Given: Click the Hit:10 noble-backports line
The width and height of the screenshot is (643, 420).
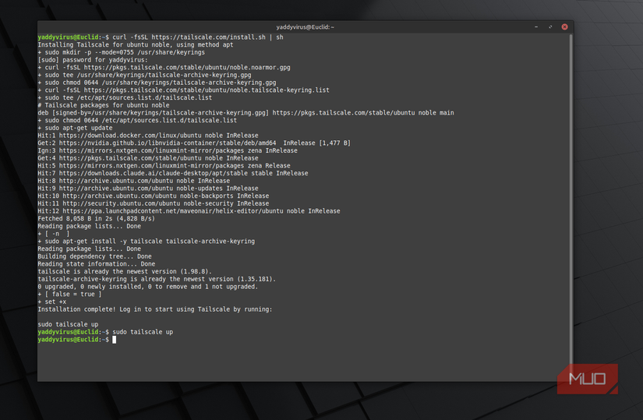Looking at the screenshot, I should (154, 196).
